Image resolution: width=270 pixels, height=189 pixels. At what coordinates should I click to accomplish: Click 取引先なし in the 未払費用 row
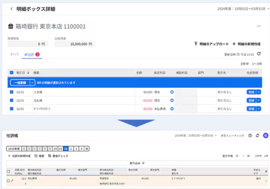coord(225,109)
